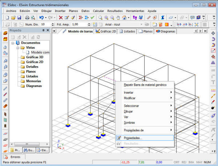Pin the Proyecto panel
Viewport: 218px width, 166px height.
(x=43, y=30)
